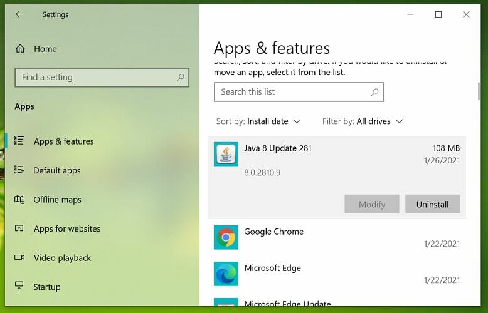Open the Sort by Install date dropdown
This screenshot has width=488, height=313.
click(258, 121)
